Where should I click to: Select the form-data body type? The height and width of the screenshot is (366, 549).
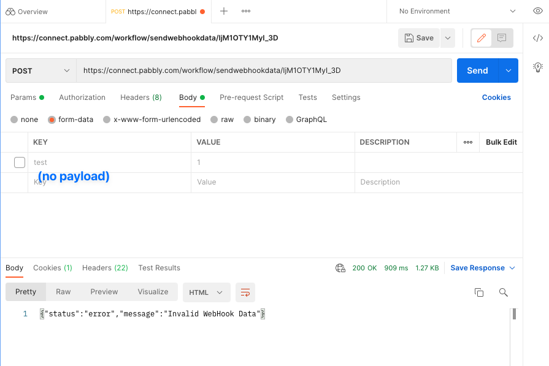[x=71, y=120]
